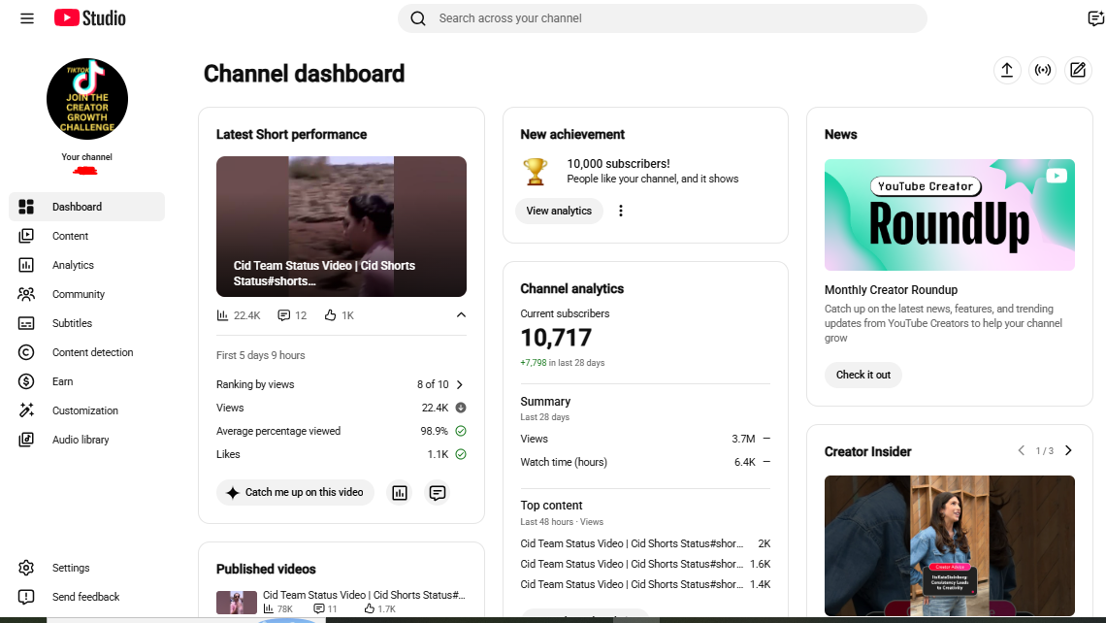Open the hamburger navigation menu
This screenshot has width=1106, height=623.
[x=27, y=18]
